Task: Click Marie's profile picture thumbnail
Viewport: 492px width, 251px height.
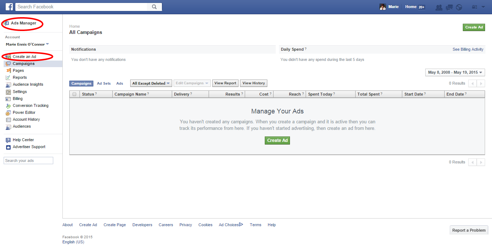Action: coord(383,7)
